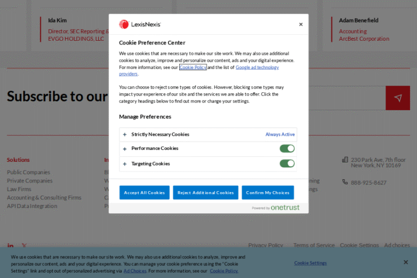Click the building address icon
This screenshot has width=417, height=278.
click(x=345, y=160)
